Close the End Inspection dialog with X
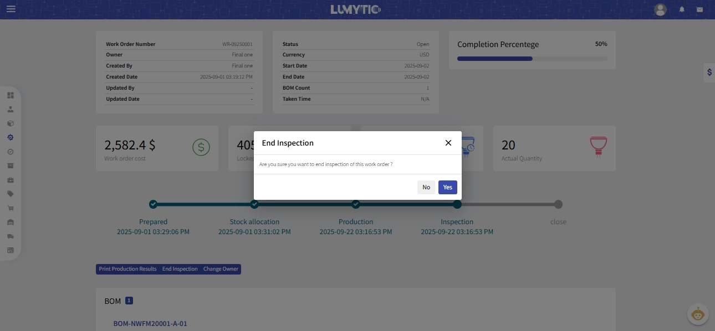Screen dimensions: 715x331 (448, 143)
